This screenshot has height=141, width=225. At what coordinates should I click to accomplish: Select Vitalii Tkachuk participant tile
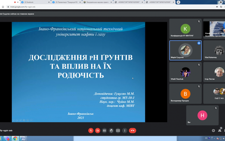coord(185,72)
